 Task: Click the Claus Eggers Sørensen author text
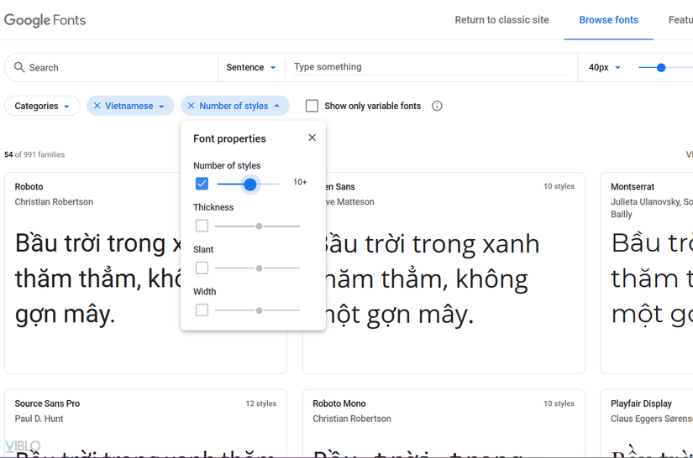(652, 419)
